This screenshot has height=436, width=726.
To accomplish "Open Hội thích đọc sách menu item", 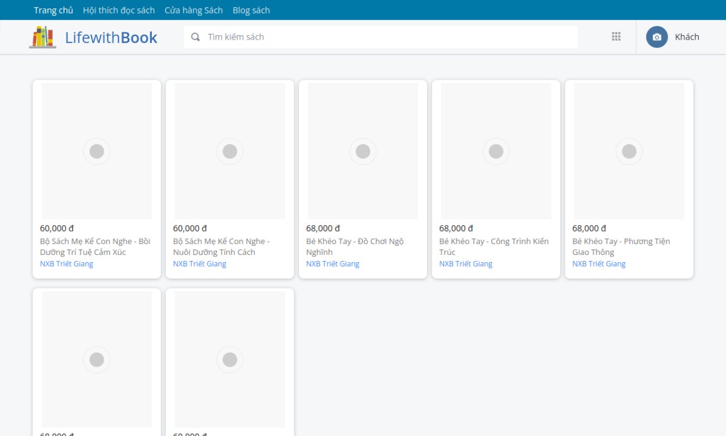I will (119, 10).
